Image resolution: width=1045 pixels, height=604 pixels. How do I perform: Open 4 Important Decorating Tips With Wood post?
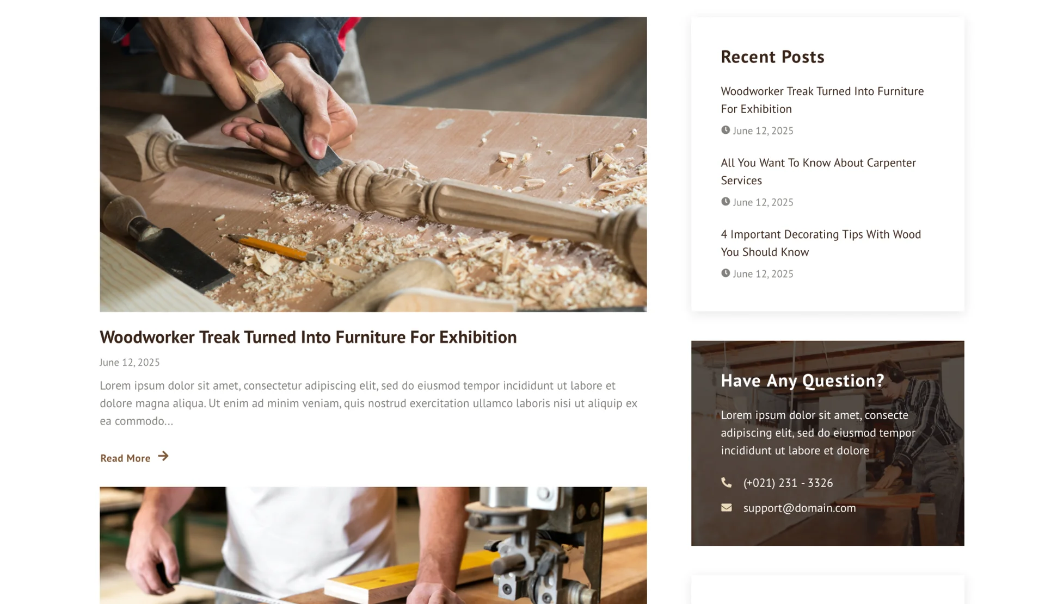coord(821,243)
